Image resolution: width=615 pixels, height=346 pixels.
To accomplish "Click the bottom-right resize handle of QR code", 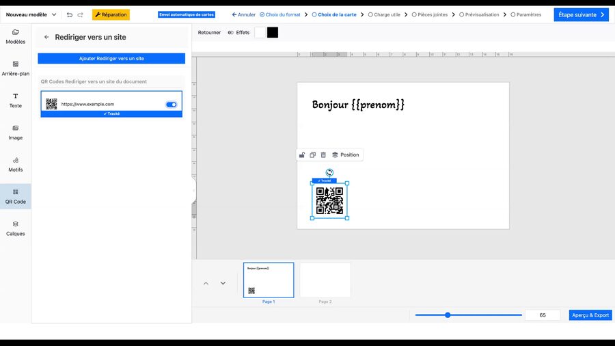I will coord(347,218).
